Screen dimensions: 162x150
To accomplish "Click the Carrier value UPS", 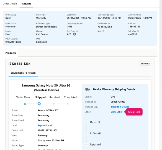I will pos(113,97).
